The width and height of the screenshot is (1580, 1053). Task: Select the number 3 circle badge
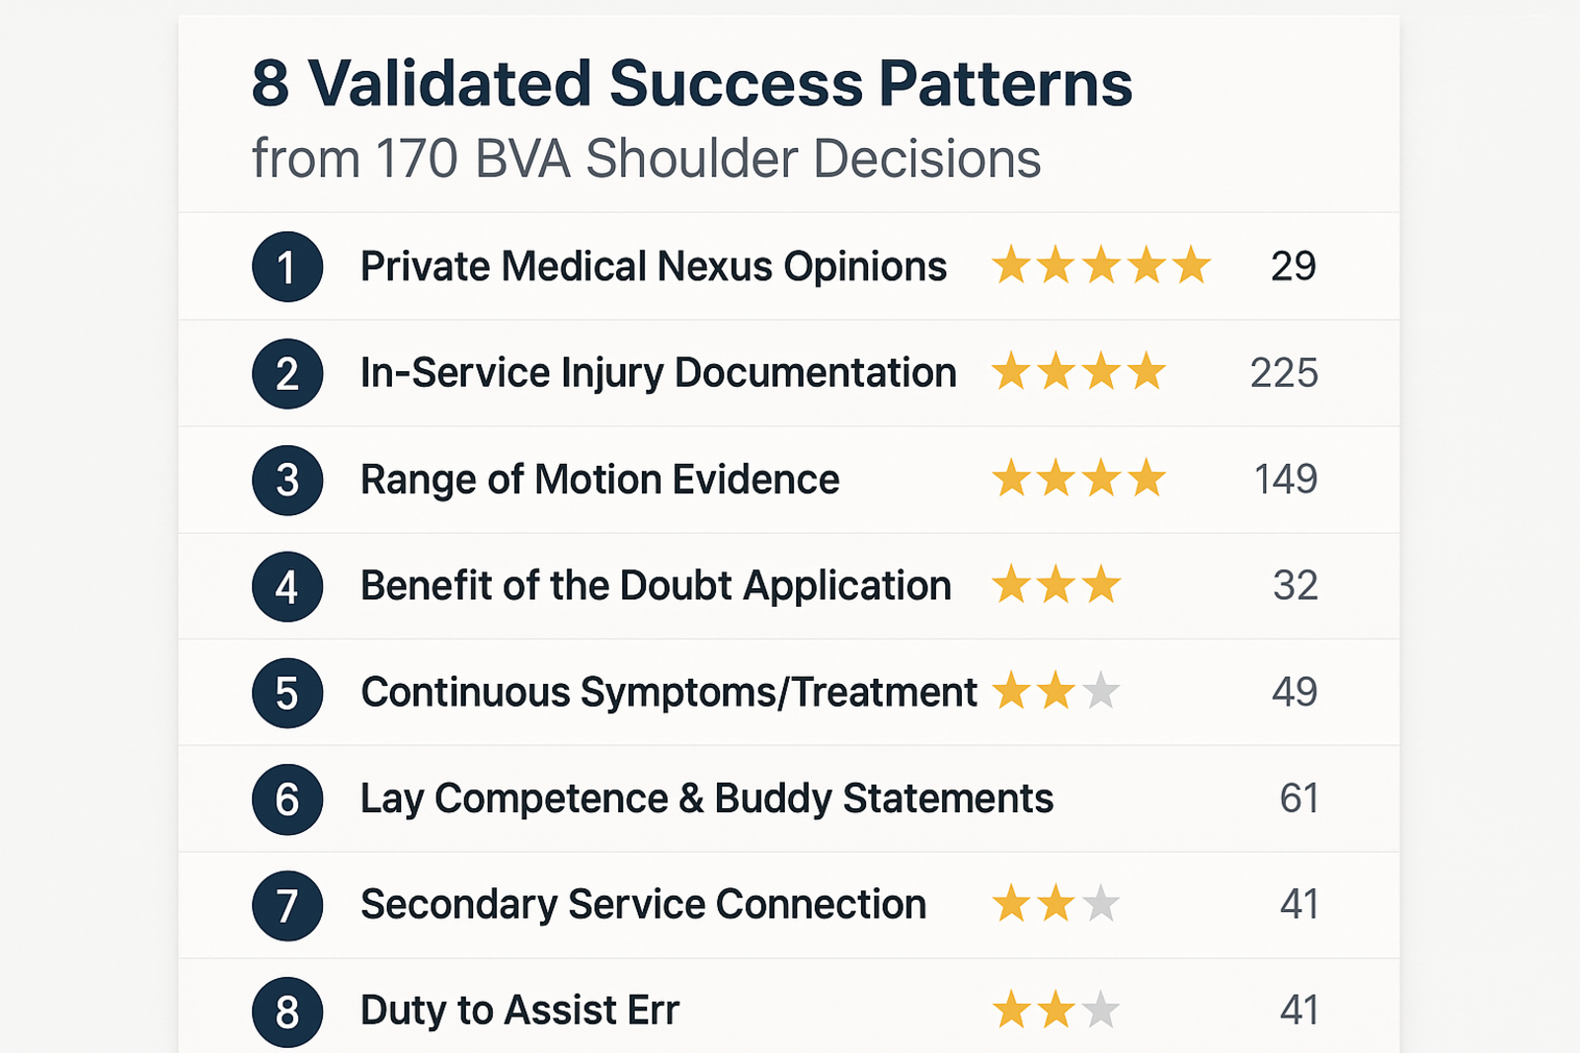coord(287,481)
